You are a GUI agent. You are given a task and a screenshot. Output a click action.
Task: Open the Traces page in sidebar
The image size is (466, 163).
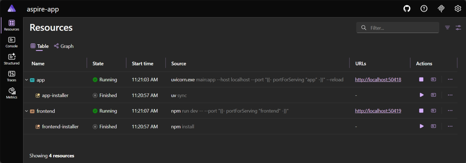click(12, 76)
